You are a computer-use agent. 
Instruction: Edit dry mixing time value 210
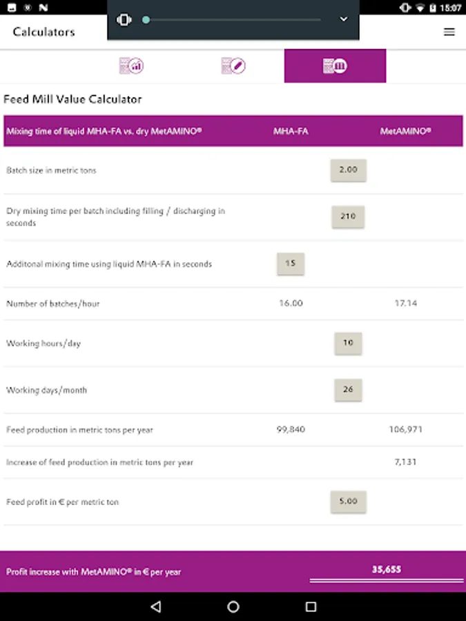pos(348,217)
